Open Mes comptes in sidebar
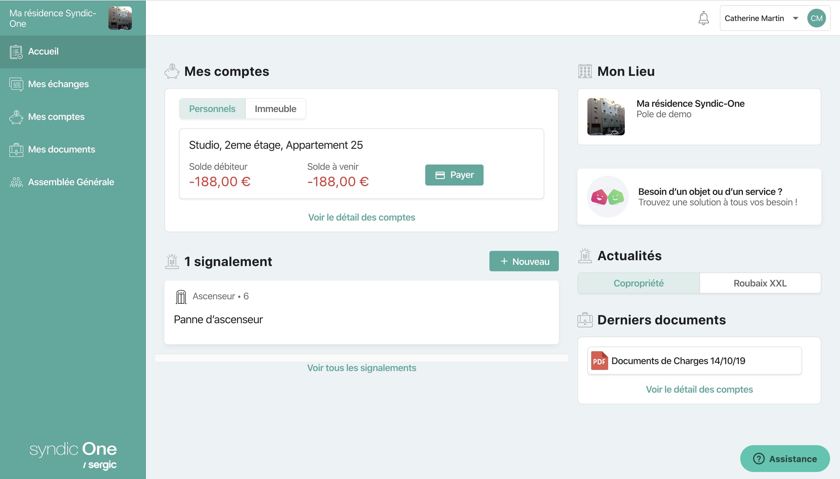 coord(73,117)
